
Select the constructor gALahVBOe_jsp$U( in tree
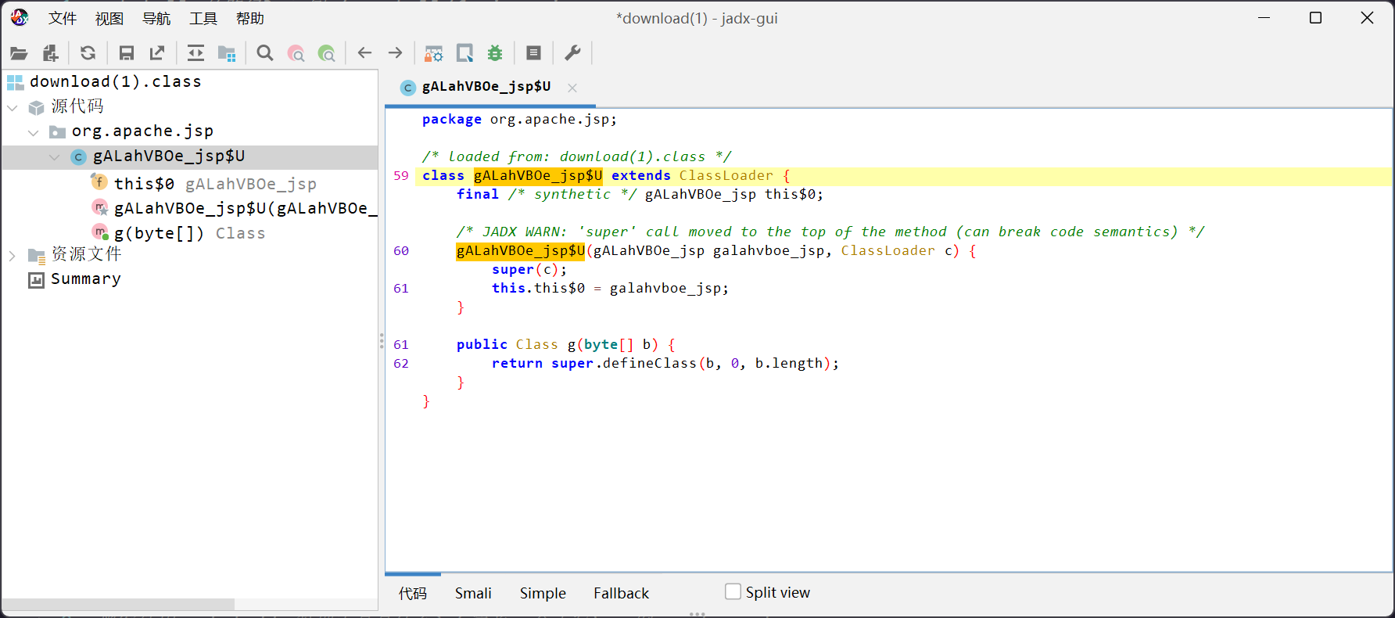[x=246, y=208]
